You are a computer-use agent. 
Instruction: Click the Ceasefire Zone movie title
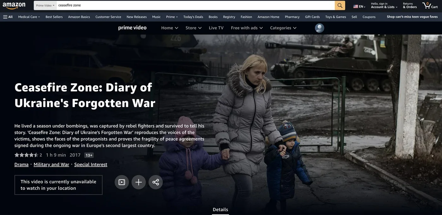(x=85, y=95)
